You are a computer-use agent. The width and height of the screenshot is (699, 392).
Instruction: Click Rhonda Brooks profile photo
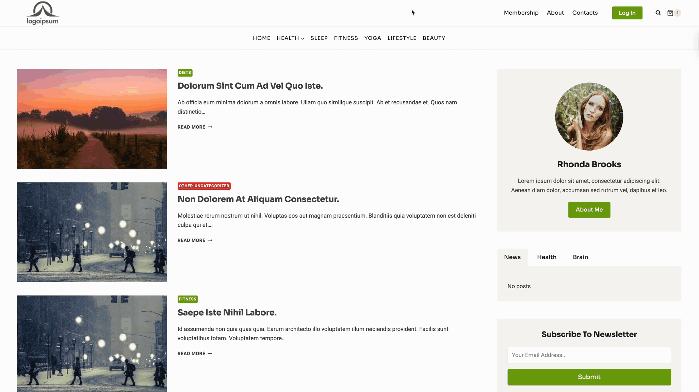pyautogui.click(x=589, y=116)
